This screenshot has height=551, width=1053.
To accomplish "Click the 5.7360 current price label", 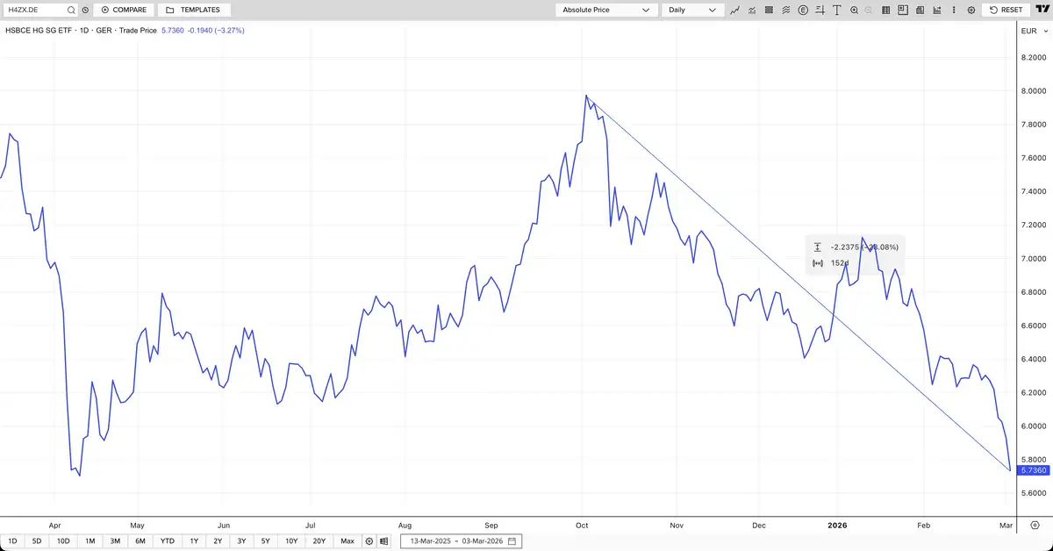I will coord(1035,470).
